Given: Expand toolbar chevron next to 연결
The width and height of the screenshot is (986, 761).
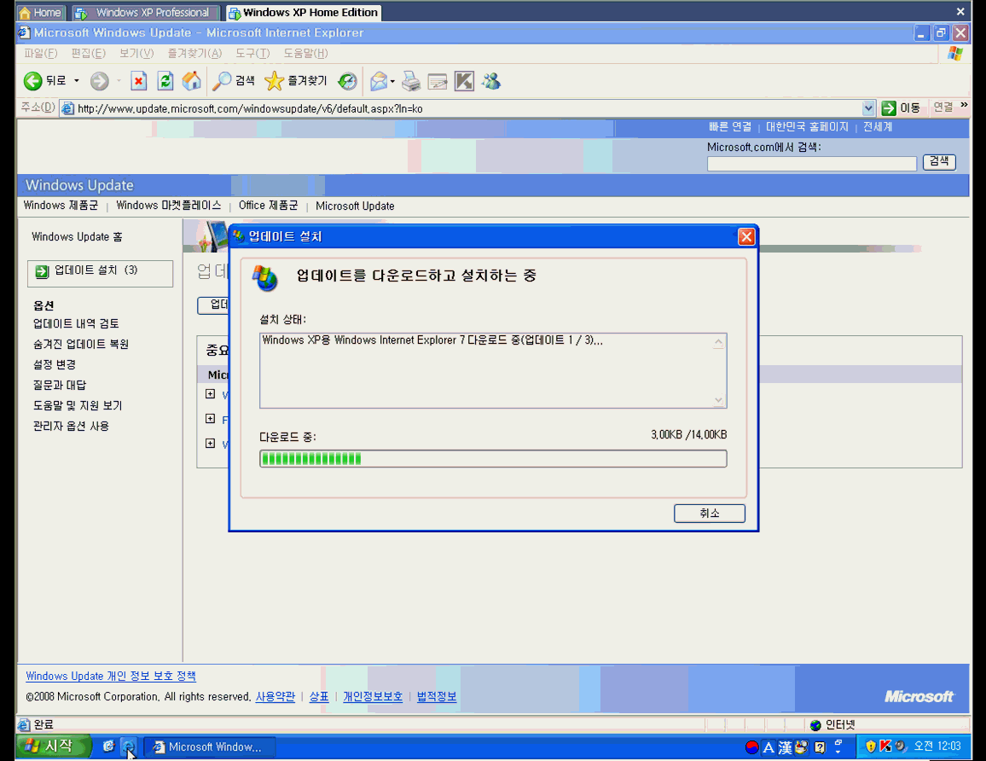Looking at the screenshot, I should (x=964, y=105).
